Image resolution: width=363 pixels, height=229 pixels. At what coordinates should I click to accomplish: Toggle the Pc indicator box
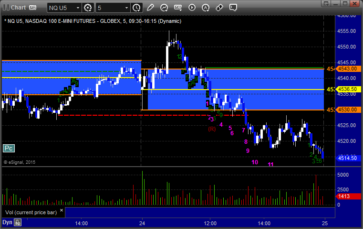tap(9, 149)
